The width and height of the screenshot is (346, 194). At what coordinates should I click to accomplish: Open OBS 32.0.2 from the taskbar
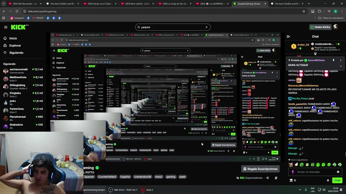tap(123, 190)
